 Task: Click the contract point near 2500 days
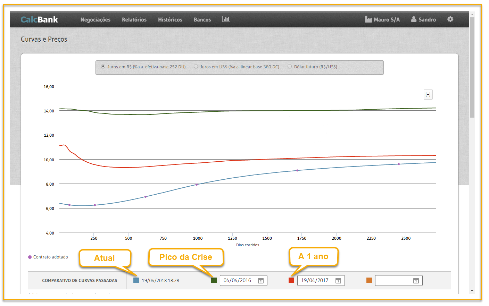click(399, 164)
